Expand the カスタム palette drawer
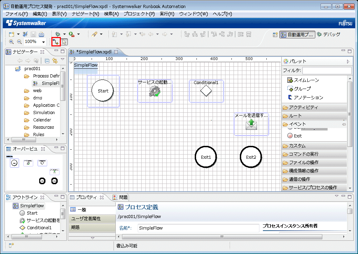Viewport: 358px width, 254px height. 314,145
